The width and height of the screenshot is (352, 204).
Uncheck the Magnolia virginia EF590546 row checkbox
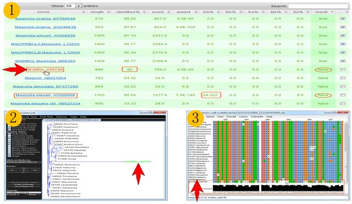click(343, 19)
